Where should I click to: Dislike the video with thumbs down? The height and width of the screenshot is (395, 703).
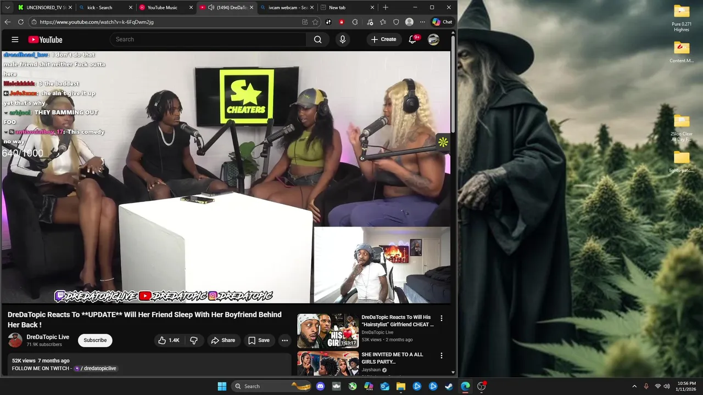(194, 340)
